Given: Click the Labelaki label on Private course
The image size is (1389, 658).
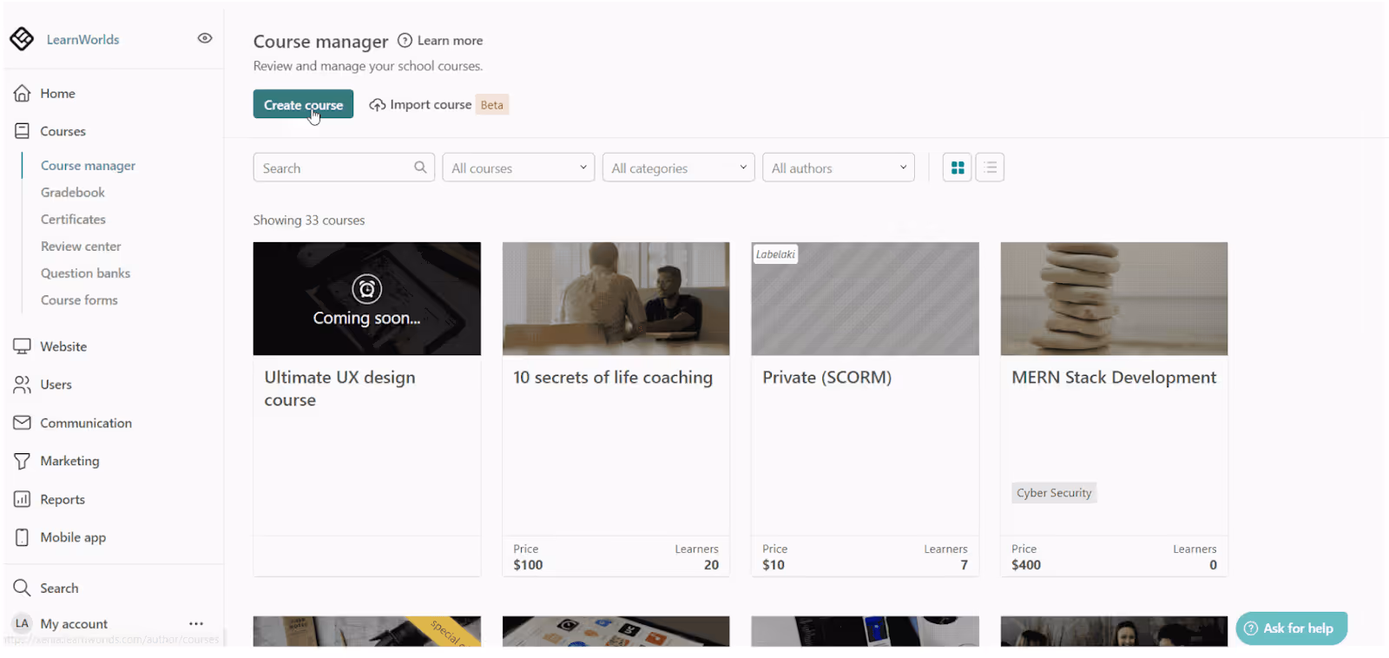Looking at the screenshot, I should click(775, 254).
